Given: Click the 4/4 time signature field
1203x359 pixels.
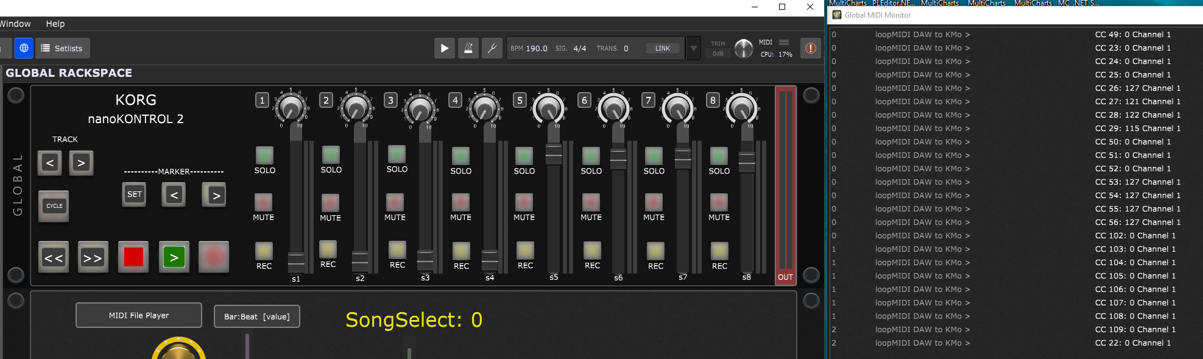Looking at the screenshot, I should 579,48.
